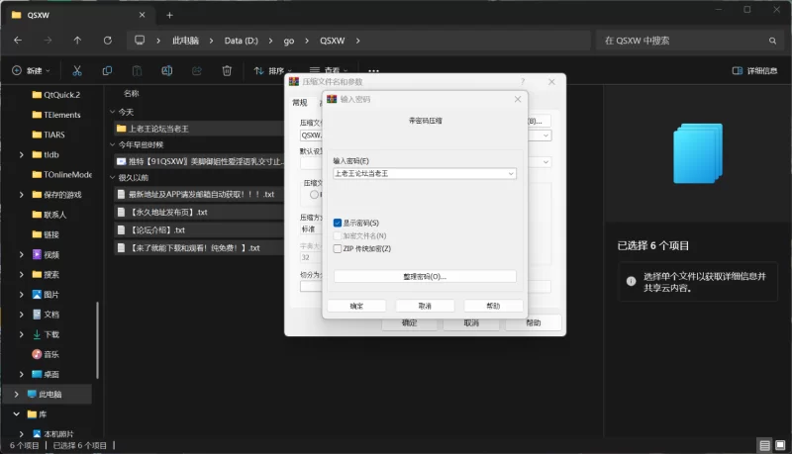The height and width of the screenshot is (454, 792).
Task: Click the go breadcrumb segment
Action: (289, 41)
